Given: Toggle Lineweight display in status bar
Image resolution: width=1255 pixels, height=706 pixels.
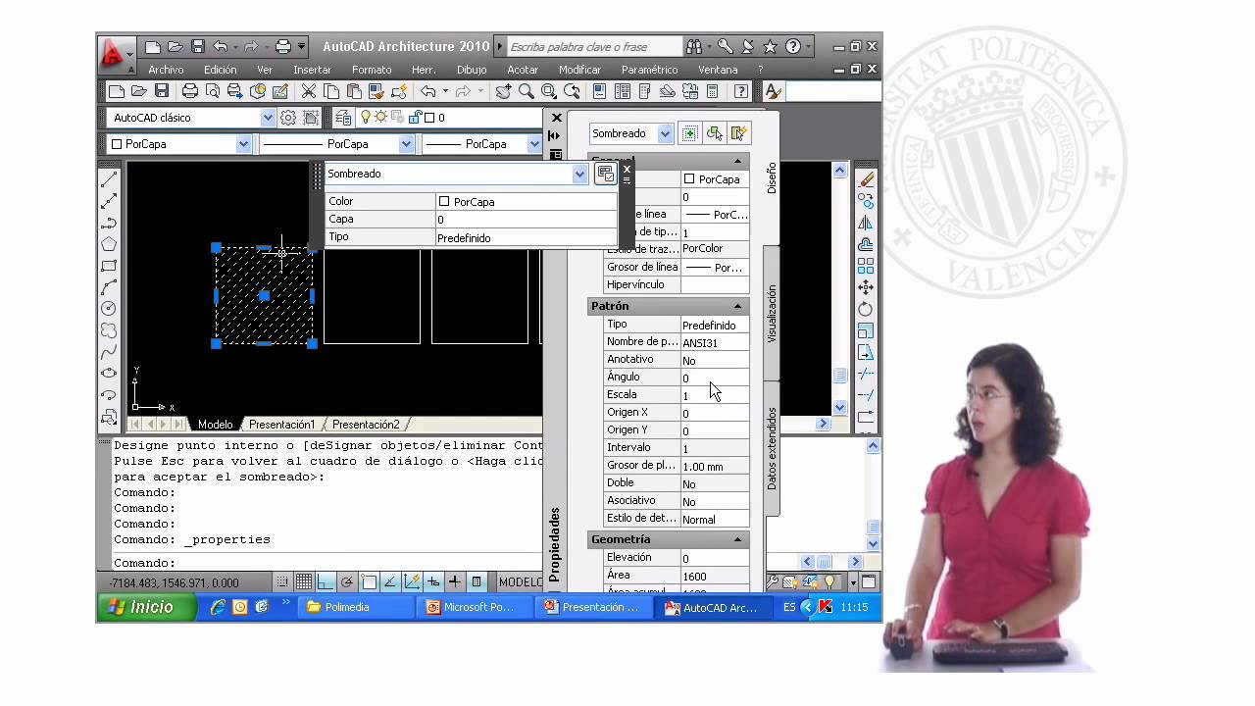Looking at the screenshot, I should pyautogui.click(x=455, y=581).
